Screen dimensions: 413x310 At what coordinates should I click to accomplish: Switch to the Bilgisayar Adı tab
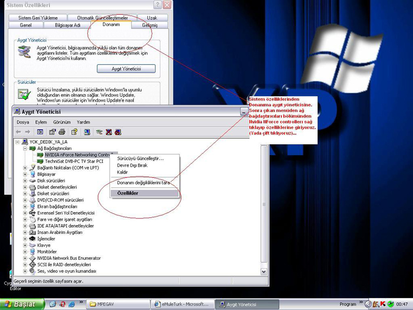(67, 25)
